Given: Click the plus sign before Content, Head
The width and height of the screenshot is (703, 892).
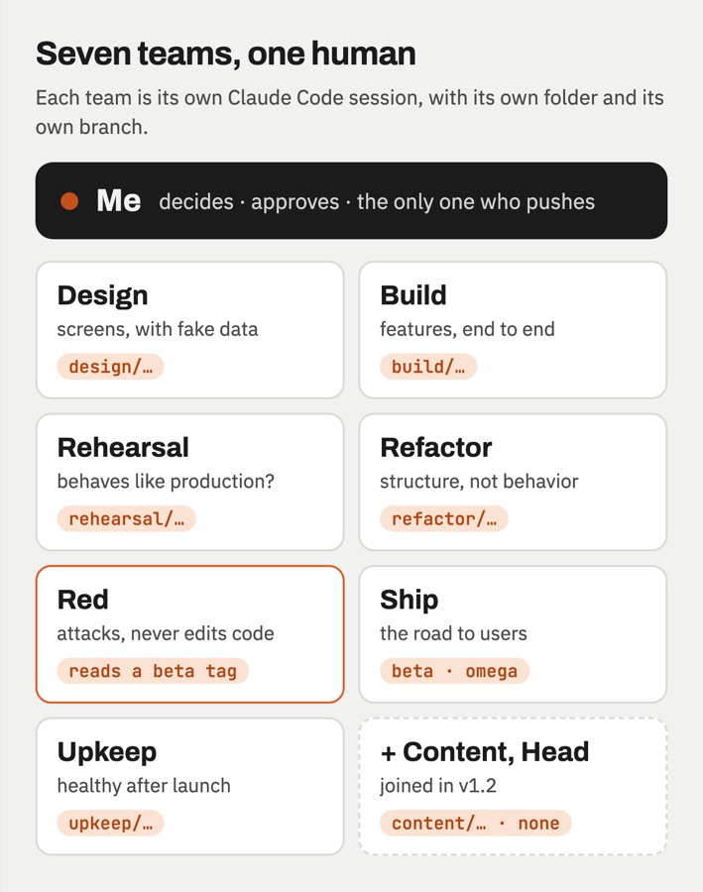Looking at the screenshot, I should [x=389, y=753].
